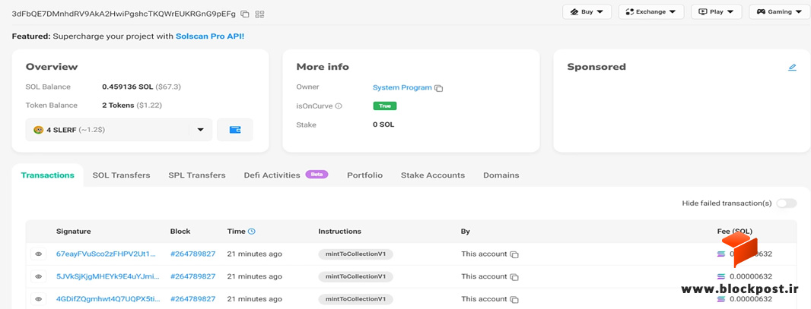This screenshot has width=811, height=309.
Task: Show QR code for wallet address
Action: pyautogui.click(x=259, y=14)
